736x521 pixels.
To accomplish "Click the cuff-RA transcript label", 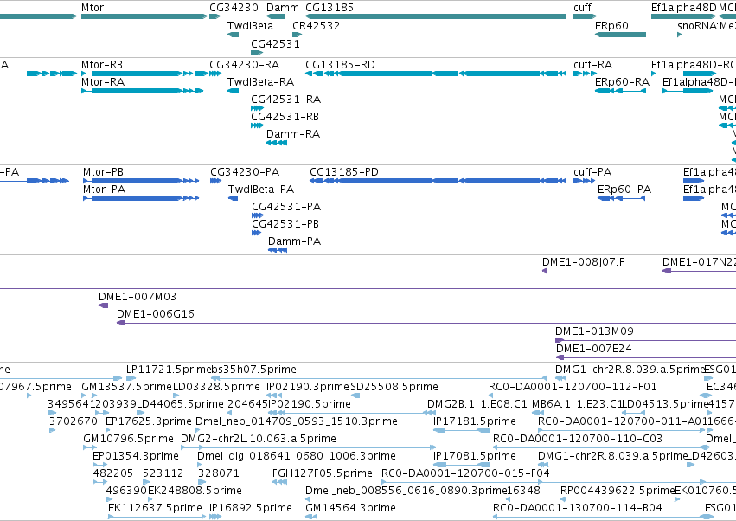I will [x=592, y=64].
